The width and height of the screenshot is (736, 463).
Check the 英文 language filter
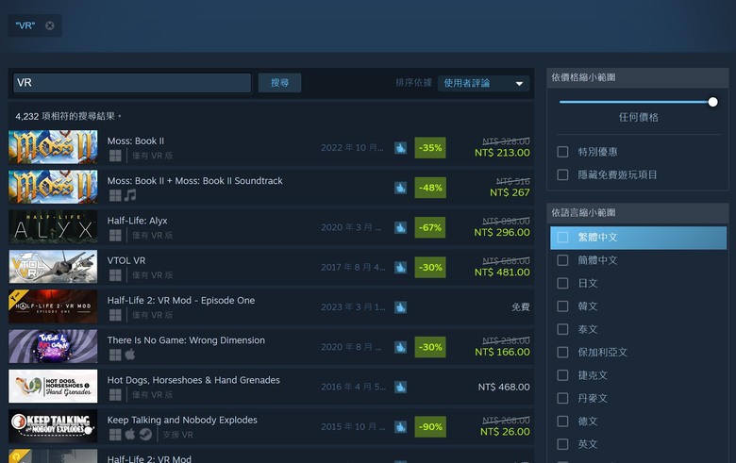[x=562, y=444]
